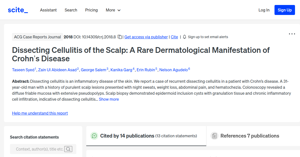Open the Assistant page
This screenshot has height=157, width=300.
48,10
